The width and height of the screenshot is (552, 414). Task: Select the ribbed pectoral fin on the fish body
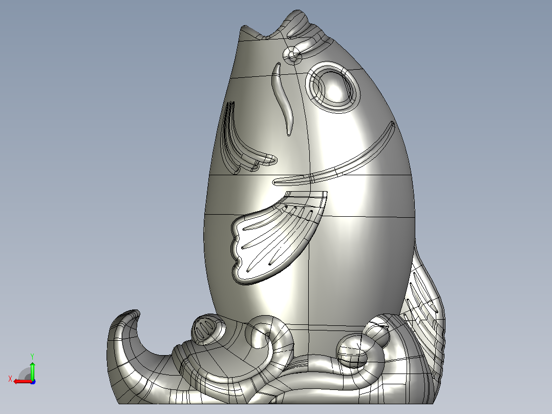[x=278, y=238]
